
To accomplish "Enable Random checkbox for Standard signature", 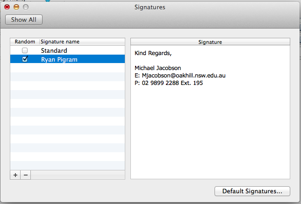I will [x=25, y=50].
